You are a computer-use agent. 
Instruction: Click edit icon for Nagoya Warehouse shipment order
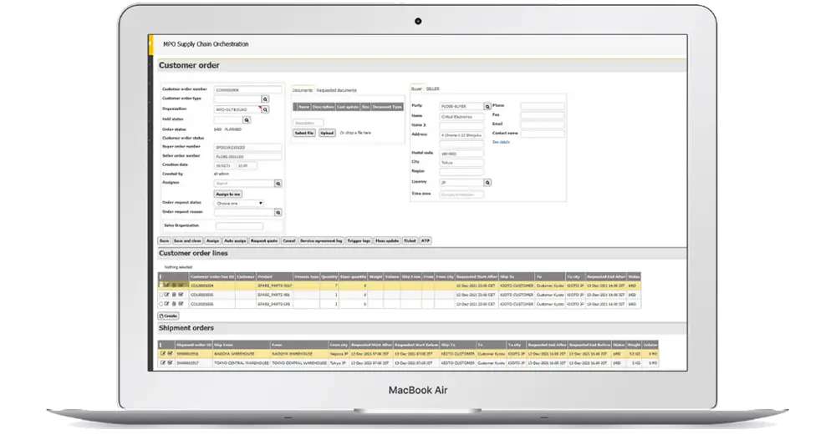pos(163,353)
